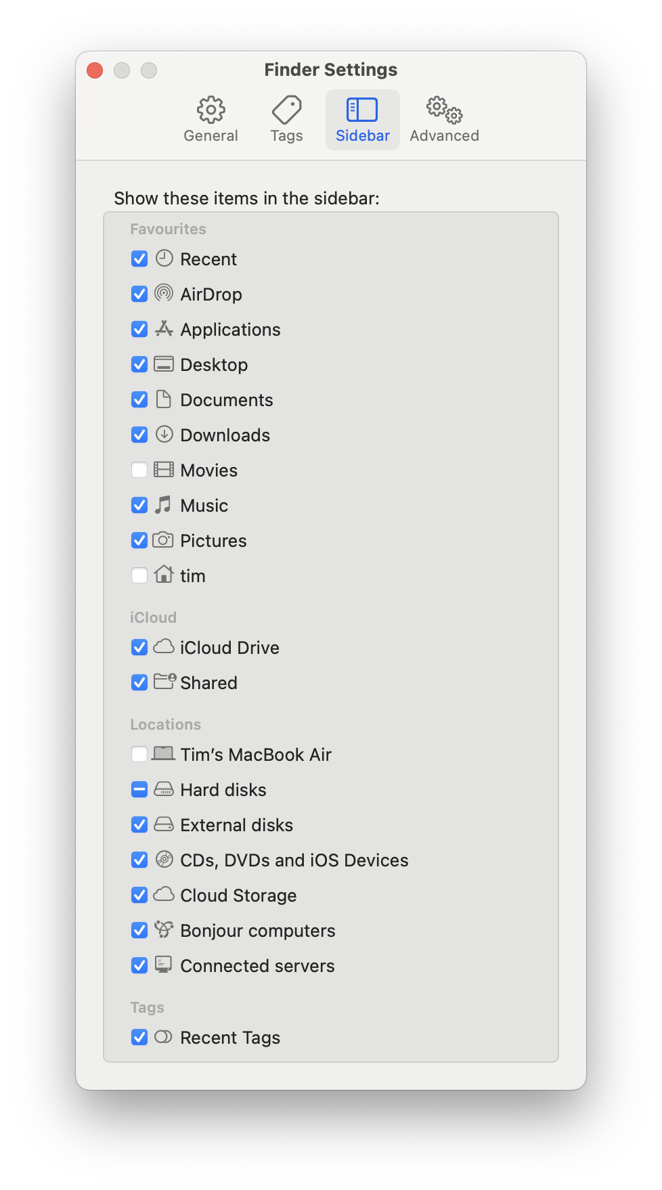Viewport: 662px width, 1190px height.
Task: Enable the tim home folder checkbox
Action: 139,575
